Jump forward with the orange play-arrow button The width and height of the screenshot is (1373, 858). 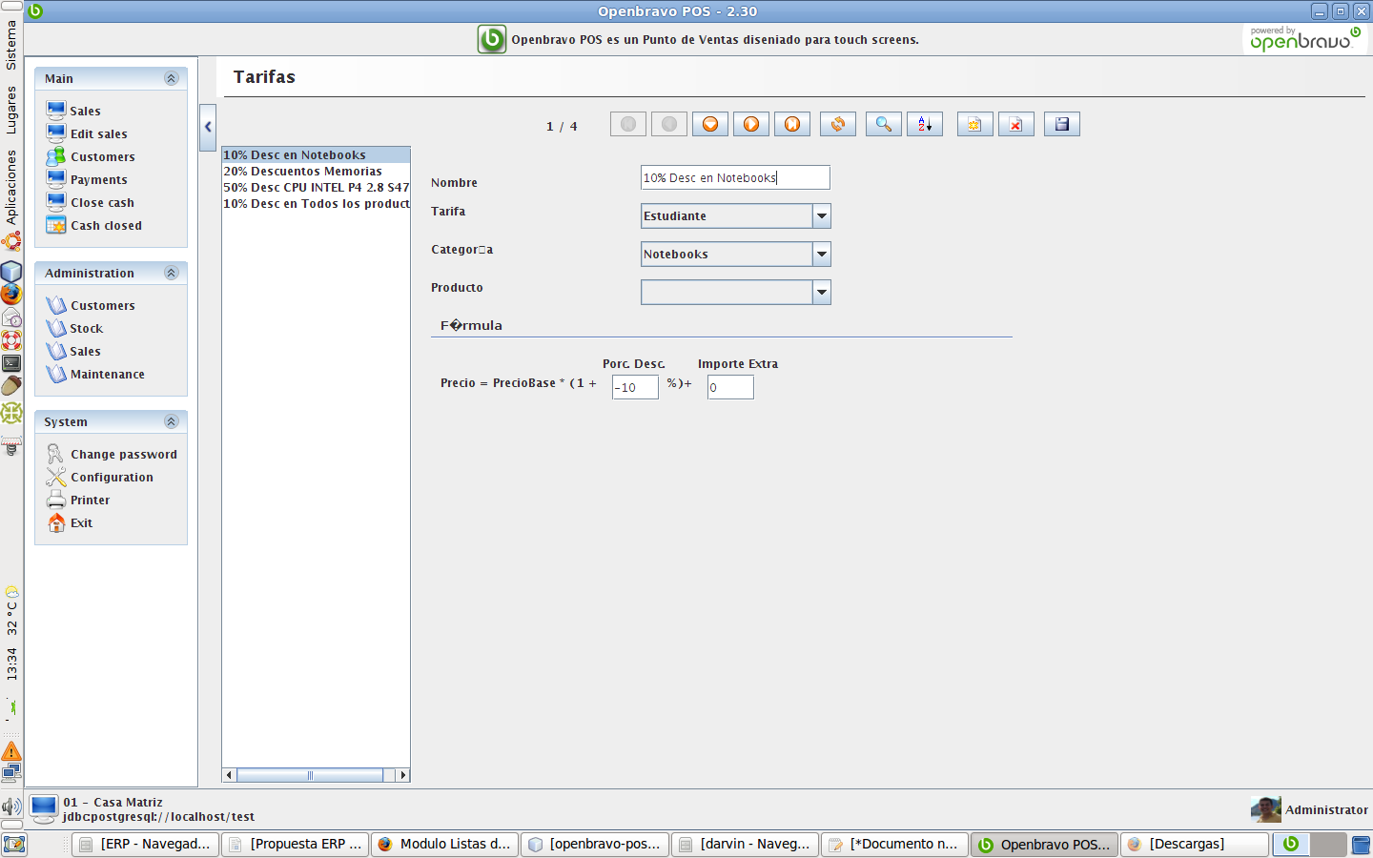click(751, 124)
